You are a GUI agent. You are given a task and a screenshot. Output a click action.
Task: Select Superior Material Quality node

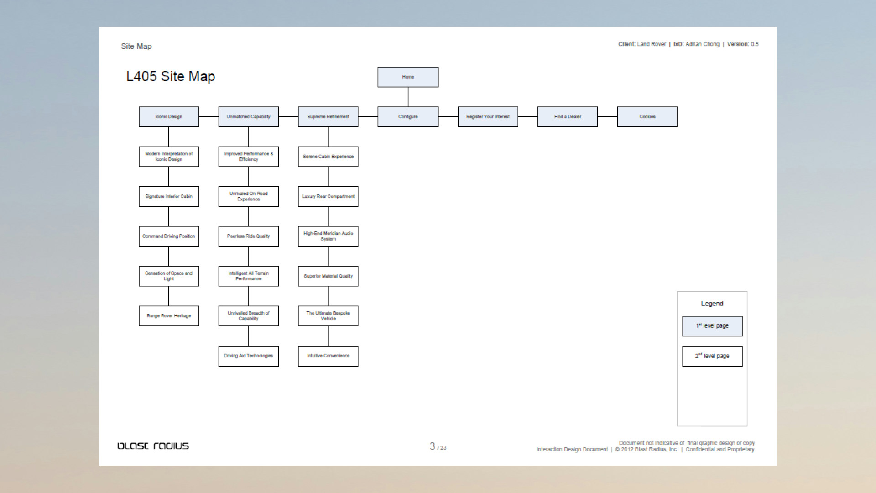pos(328,276)
